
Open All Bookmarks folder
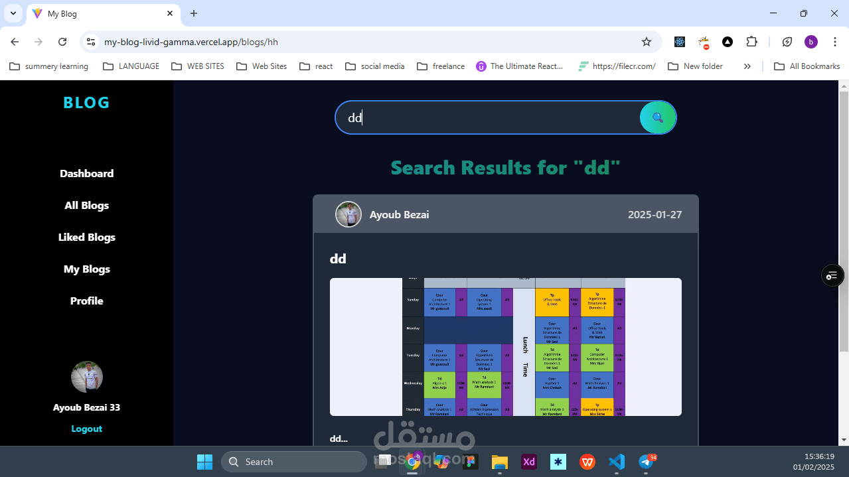coord(807,66)
